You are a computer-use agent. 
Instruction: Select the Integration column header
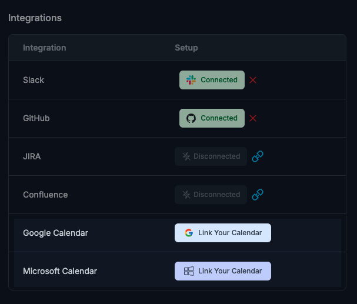click(x=45, y=48)
